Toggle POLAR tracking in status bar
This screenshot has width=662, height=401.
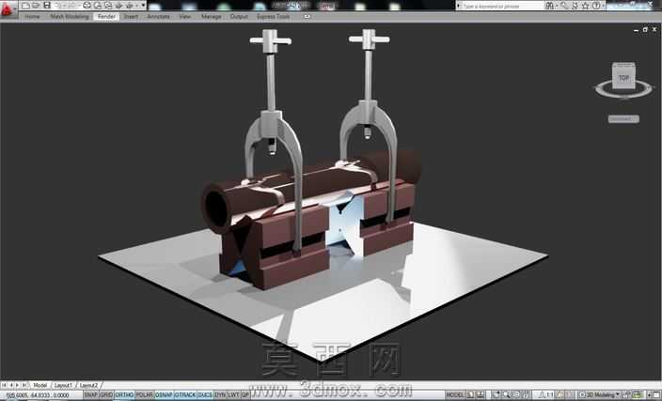(145, 395)
